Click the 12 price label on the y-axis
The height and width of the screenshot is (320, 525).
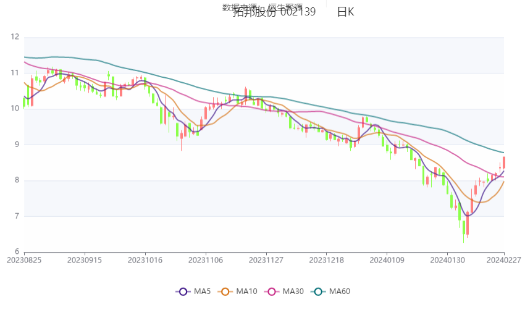click(15, 37)
